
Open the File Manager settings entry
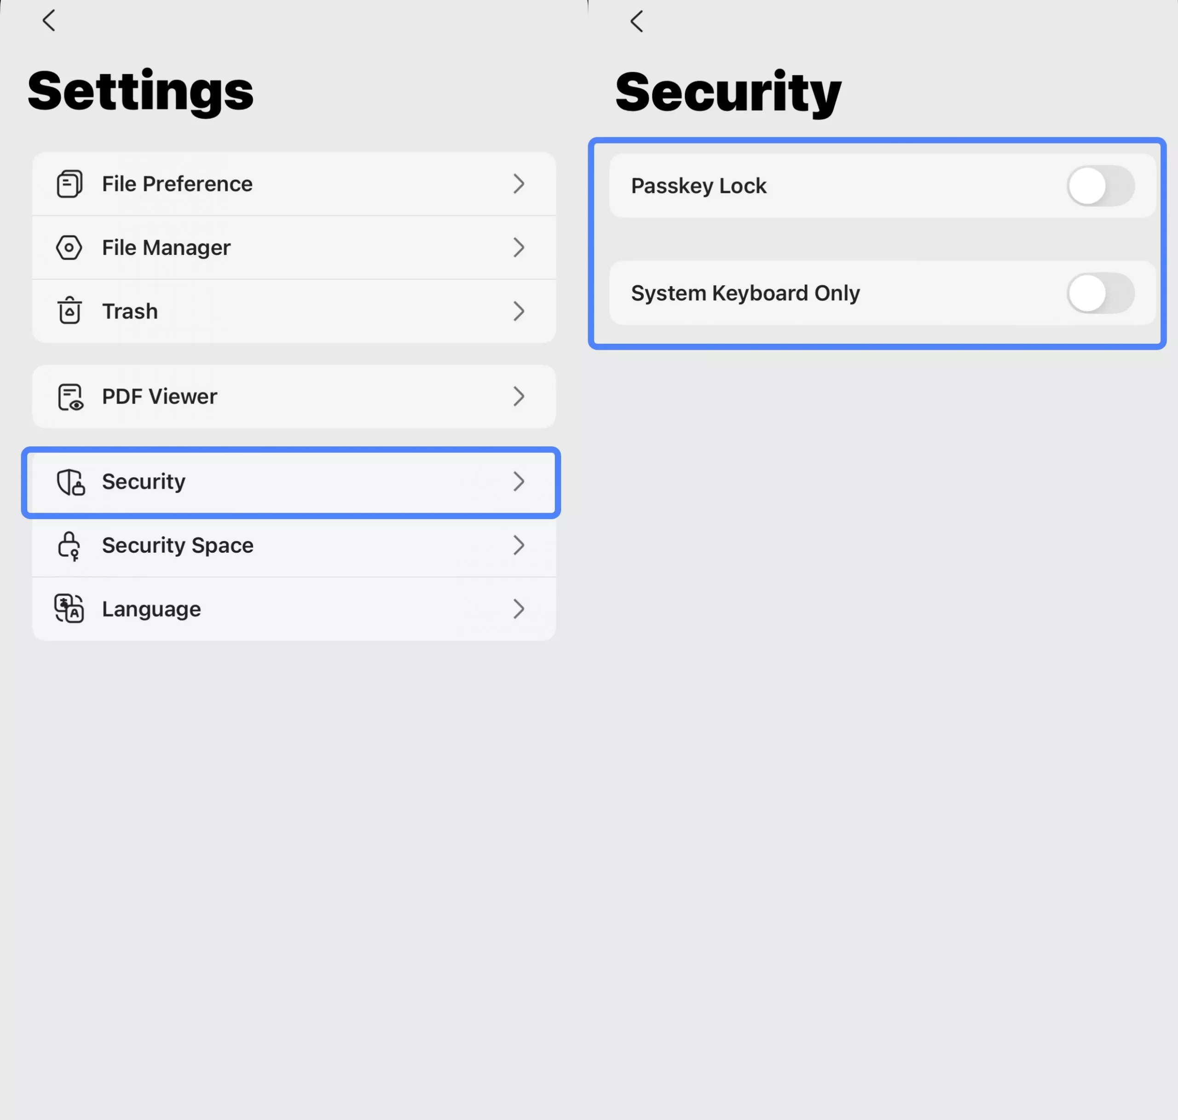pos(166,248)
